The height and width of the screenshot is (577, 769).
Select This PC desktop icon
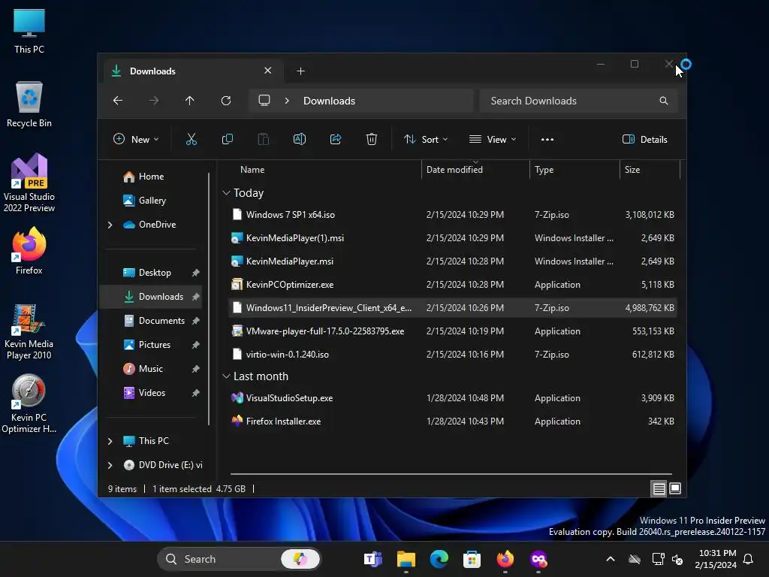click(x=29, y=31)
